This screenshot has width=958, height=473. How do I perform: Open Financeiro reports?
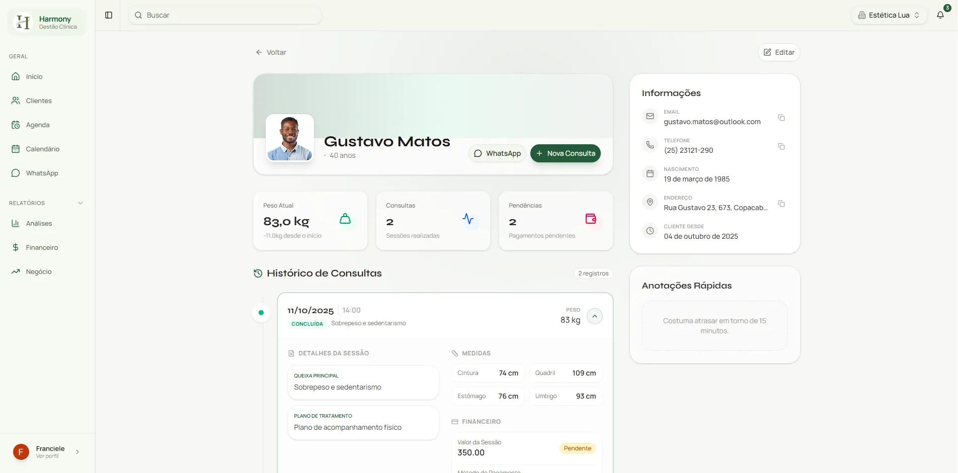point(42,247)
